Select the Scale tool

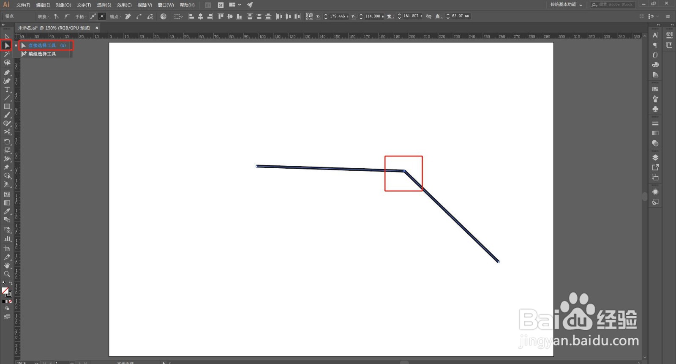pyautogui.click(x=7, y=150)
